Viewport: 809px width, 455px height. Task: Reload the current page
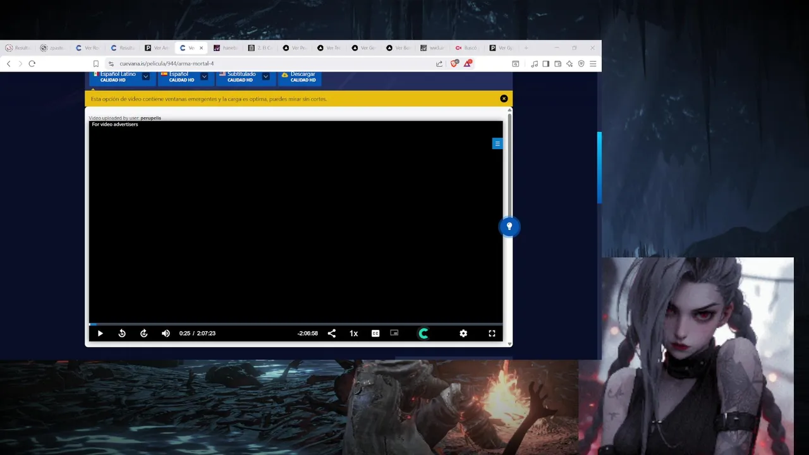click(x=32, y=64)
